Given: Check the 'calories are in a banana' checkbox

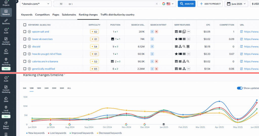Looking at the screenshot, I should 25,61.
